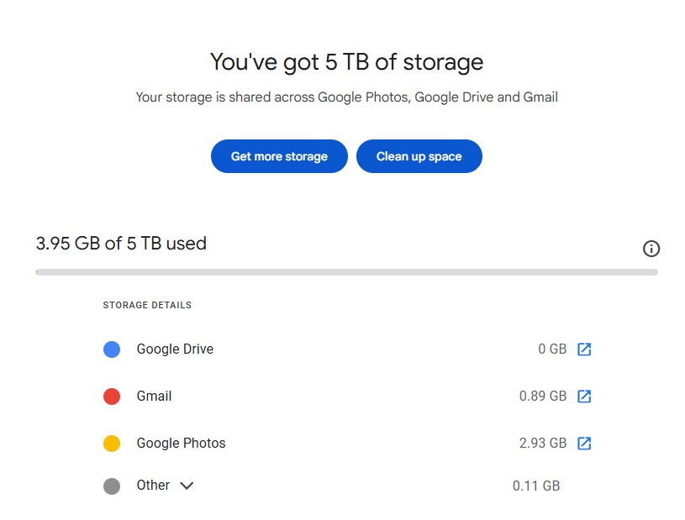
Task: Click the 3.95 GB of 5 TB used text
Action: 121,243
